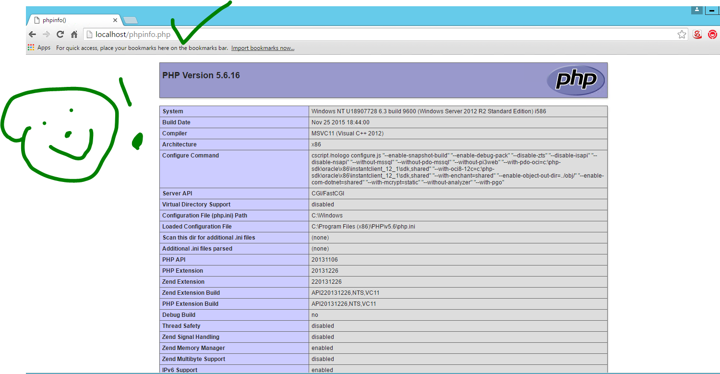Click the Server API label
Viewport: 720px width, 374px height.
(178, 193)
